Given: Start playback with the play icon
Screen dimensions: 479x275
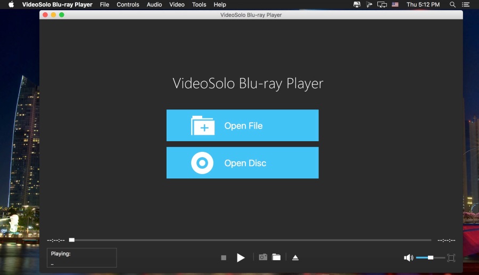Looking at the screenshot, I should point(241,258).
